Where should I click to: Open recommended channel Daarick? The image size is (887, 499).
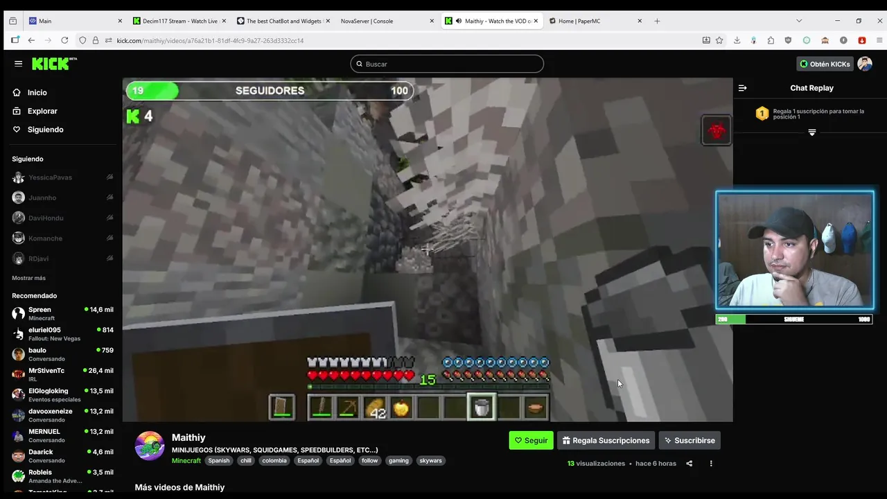[62, 455]
